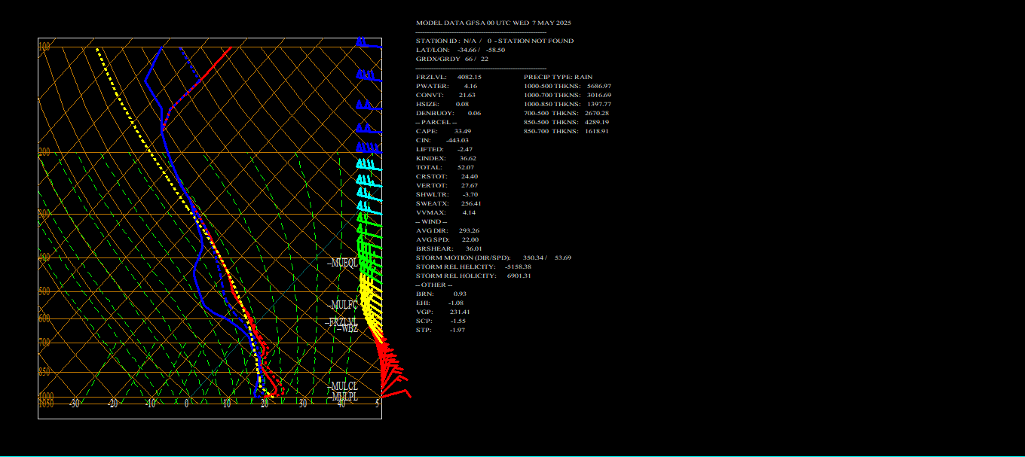The height and width of the screenshot is (457, 1025).
Task: Click the EHI value -1.08
Action: point(457,303)
